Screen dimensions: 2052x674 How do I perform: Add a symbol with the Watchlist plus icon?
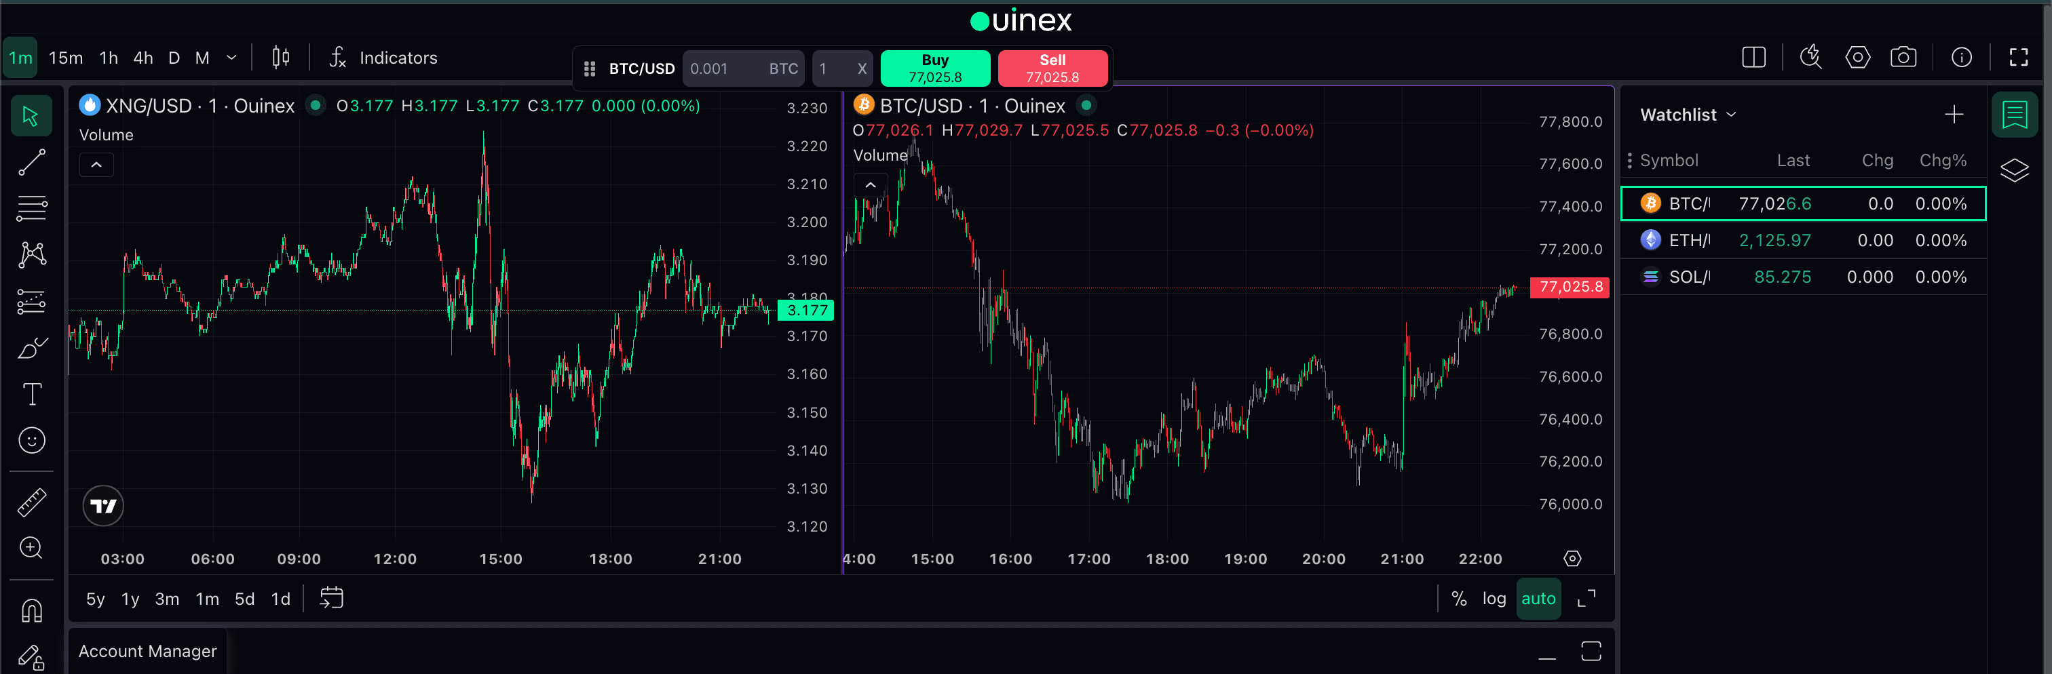coord(1954,115)
